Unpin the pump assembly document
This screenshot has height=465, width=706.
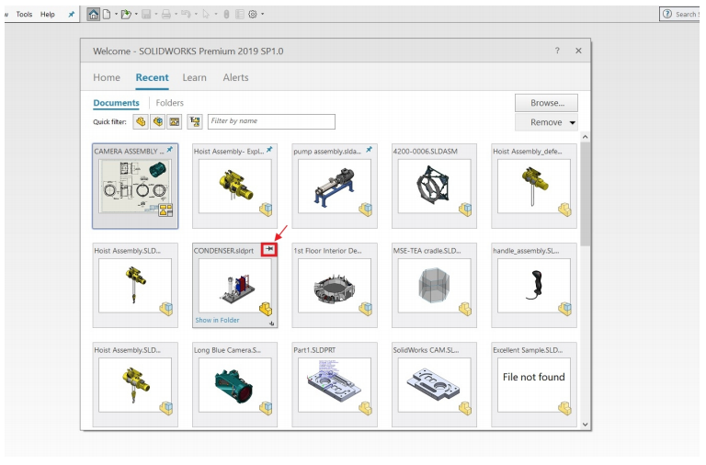[x=370, y=150]
